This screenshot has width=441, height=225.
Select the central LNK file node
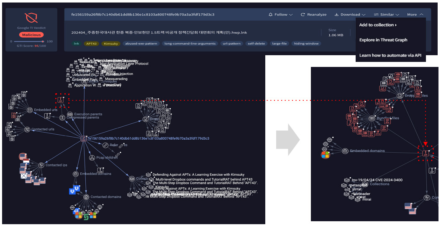(x=84, y=138)
